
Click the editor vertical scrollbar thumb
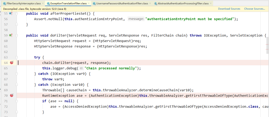pos(267,46)
